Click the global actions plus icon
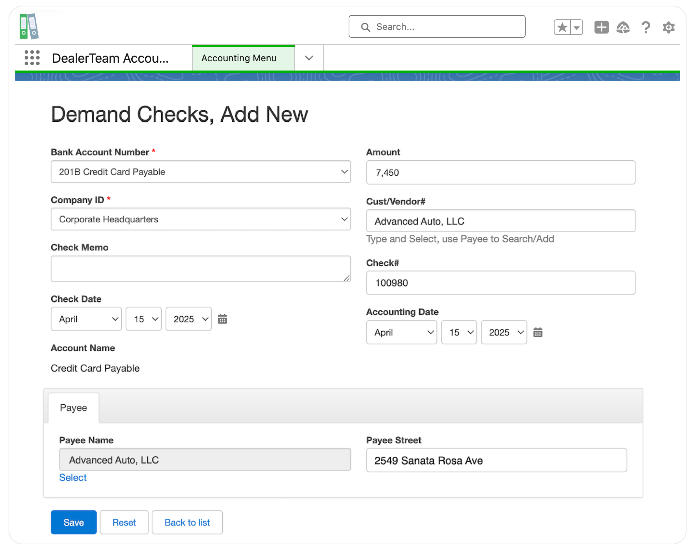Viewport: 693px width, 555px height. [601, 27]
